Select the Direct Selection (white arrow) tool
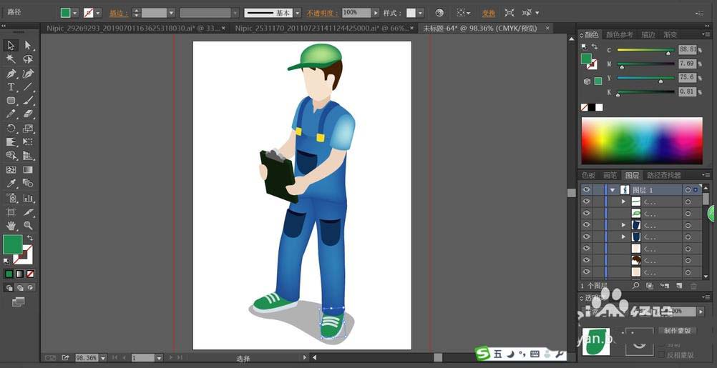This screenshot has width=717, height=368. click(x=28, y=45)
